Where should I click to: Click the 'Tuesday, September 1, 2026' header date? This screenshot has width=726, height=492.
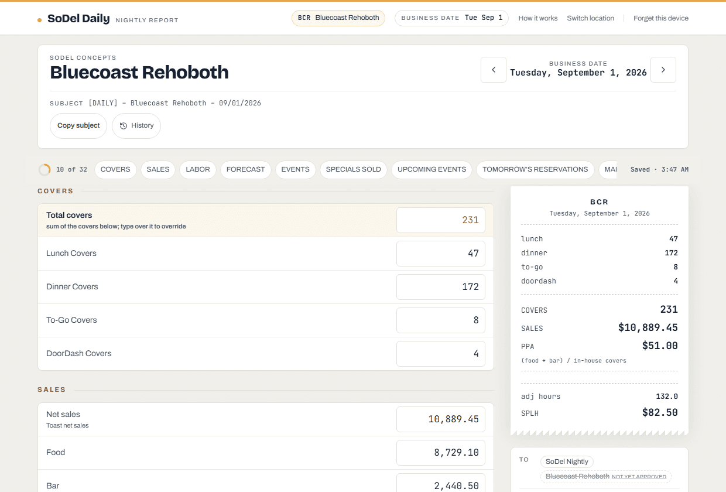[578, 73]
